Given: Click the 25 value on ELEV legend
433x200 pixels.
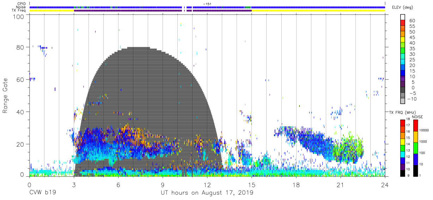Looking at the screenshot, I should coord(413,60).
